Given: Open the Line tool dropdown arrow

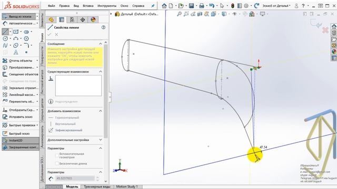Looking at the screenshot, I should pos(11,31).
